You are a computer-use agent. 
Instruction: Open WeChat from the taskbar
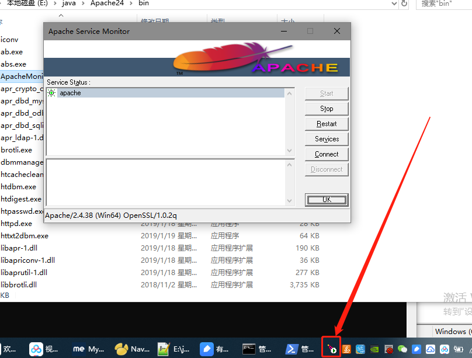(x=402, y=349)
